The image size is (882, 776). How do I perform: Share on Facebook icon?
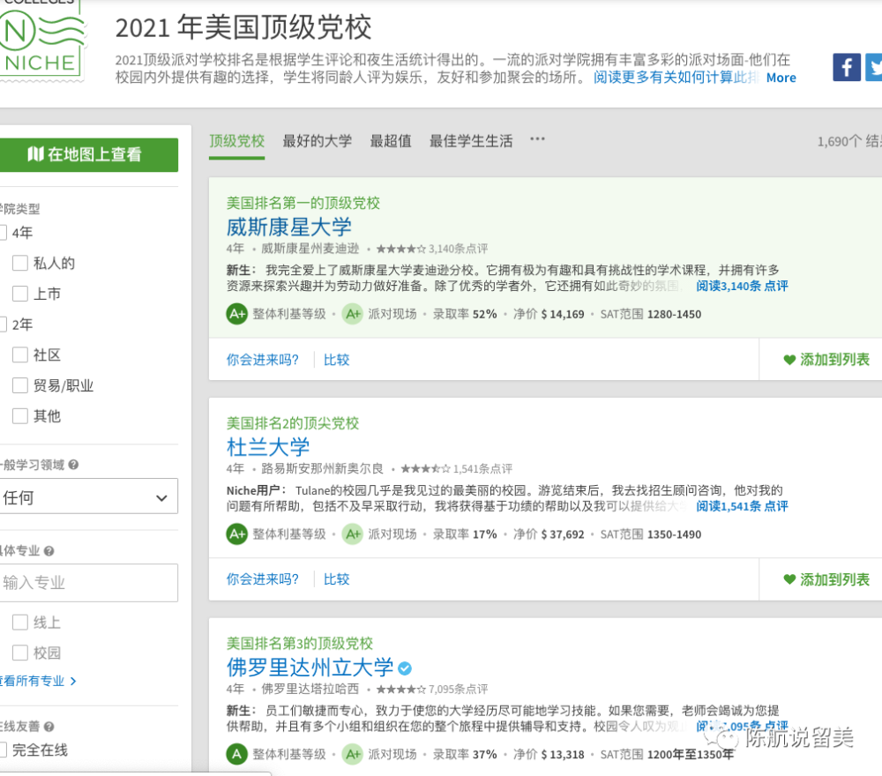point(847,68)
